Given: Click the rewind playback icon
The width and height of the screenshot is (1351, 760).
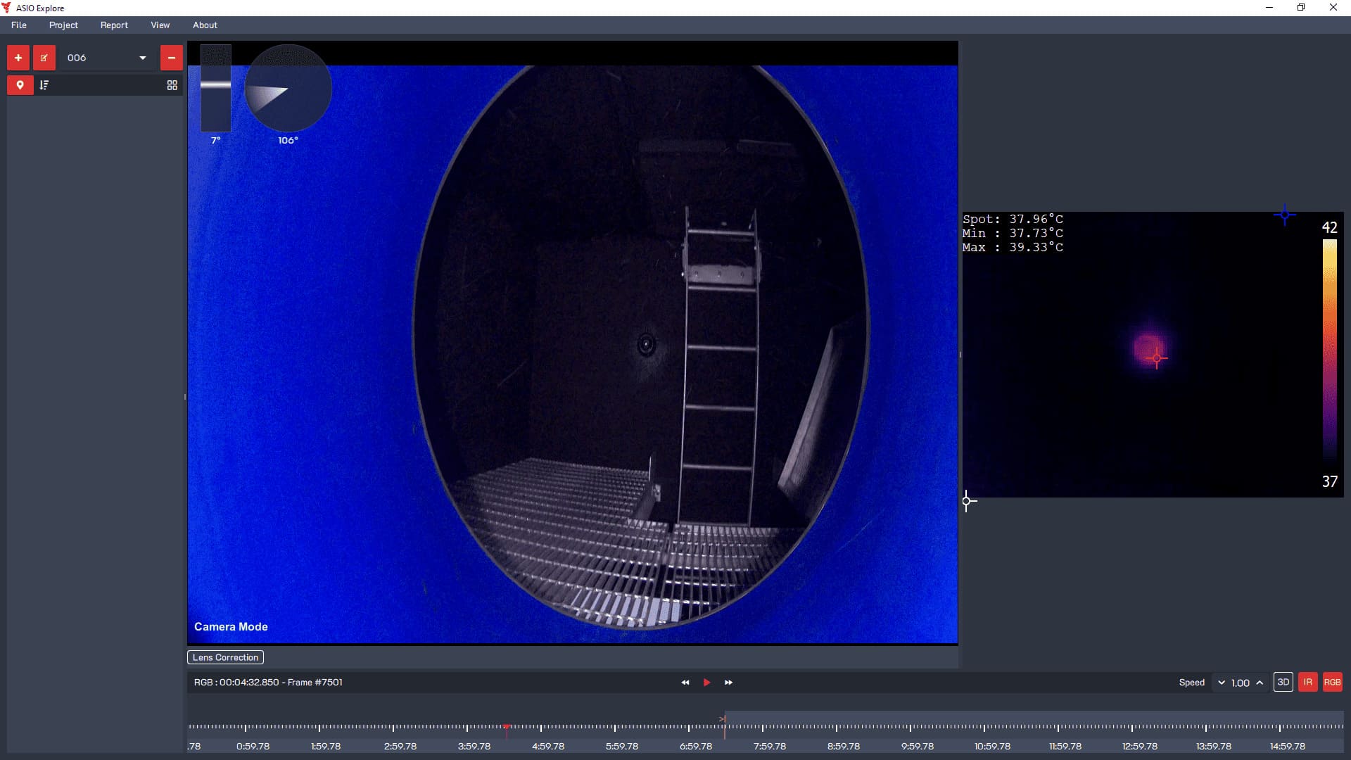Looking at the screenshot, I should click(x=685, y=683).
